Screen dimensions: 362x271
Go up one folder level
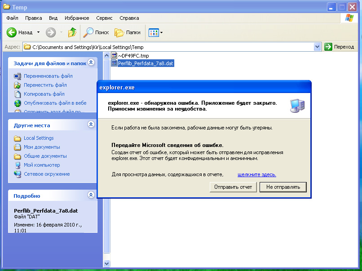point(72,32)
